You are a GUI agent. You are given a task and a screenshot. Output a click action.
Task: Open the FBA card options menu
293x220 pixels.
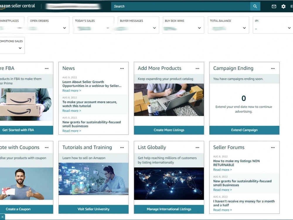[47, 68]
